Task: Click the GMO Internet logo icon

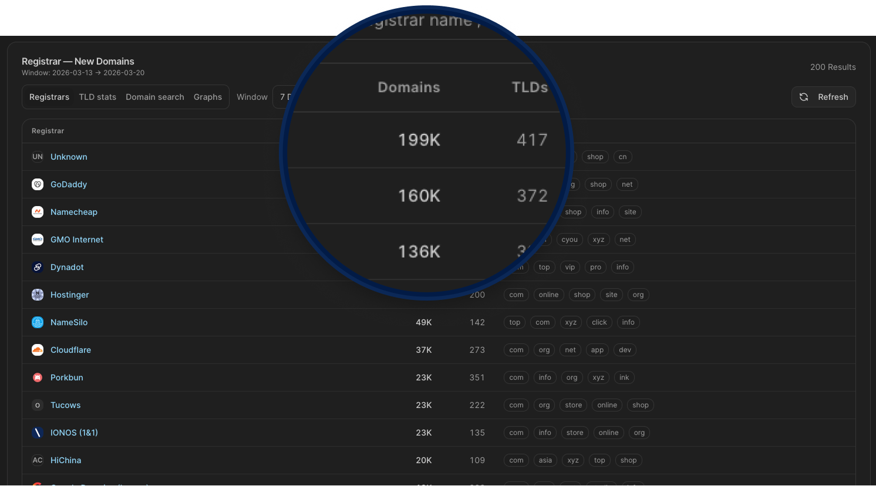Action: click(38, 239)
